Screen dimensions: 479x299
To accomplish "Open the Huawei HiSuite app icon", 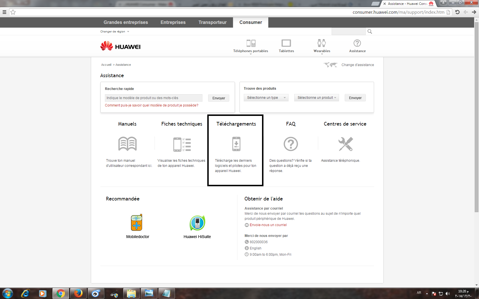I will click(x=197, y=223).
